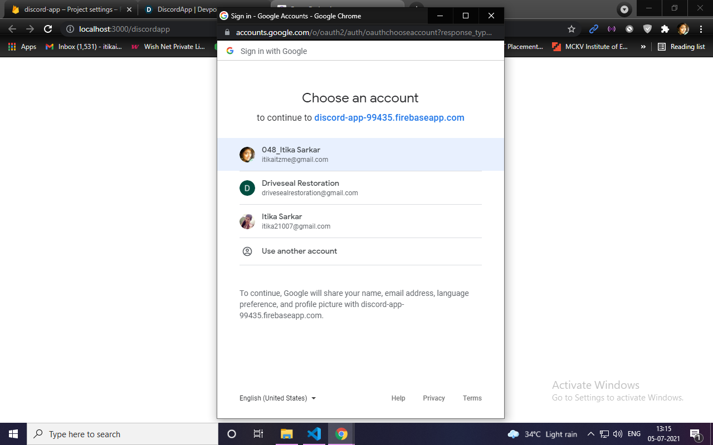Go back in the main Chrome window
The width and height of the screenshot is (713, 445).
(x=12, y=29)
